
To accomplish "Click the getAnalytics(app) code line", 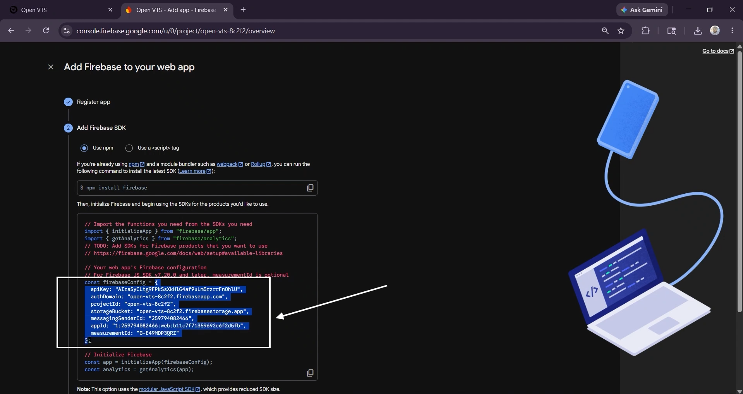I will pyautogui.click(x=139, y=370).
